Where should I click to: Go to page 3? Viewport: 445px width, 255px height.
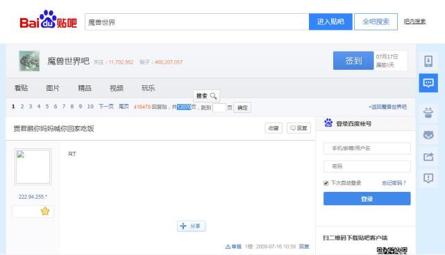click(x=31, y=107)
